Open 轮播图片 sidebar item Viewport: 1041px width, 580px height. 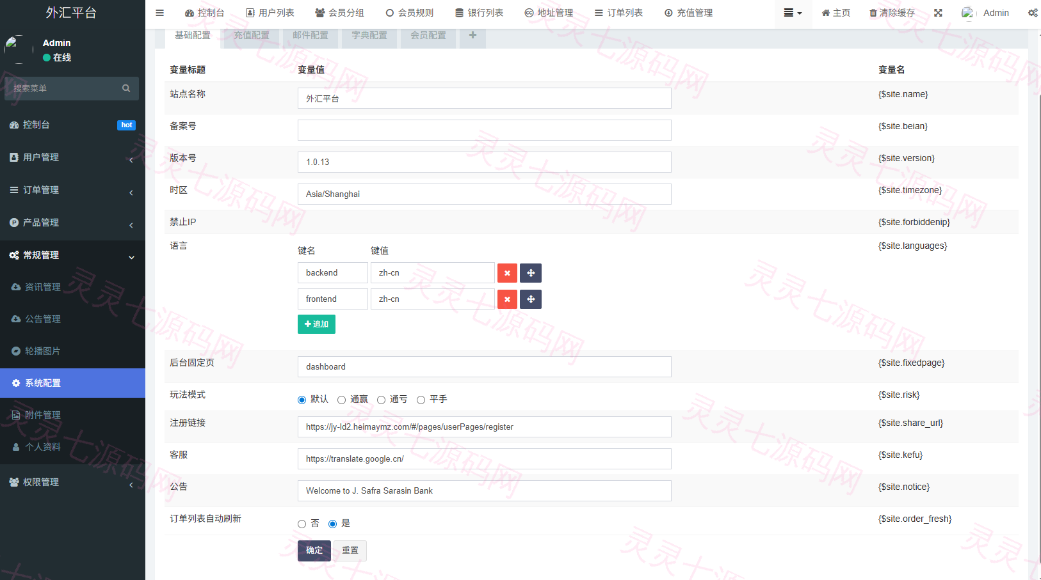coord(72,351)
